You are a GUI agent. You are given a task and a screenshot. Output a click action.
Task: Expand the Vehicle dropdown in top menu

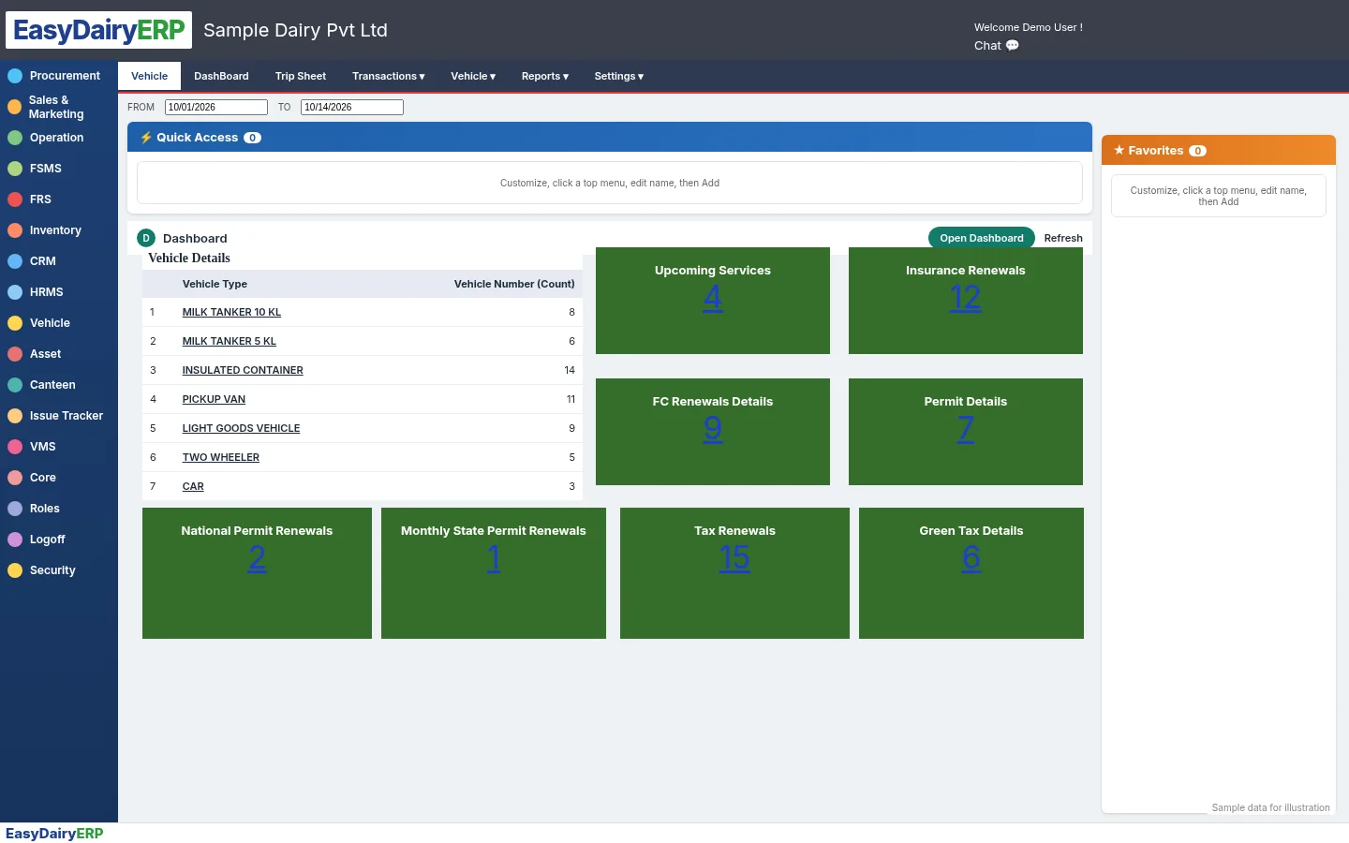coord(473,77)
